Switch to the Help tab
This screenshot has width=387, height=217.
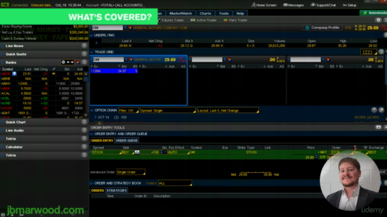click(240, 13)
